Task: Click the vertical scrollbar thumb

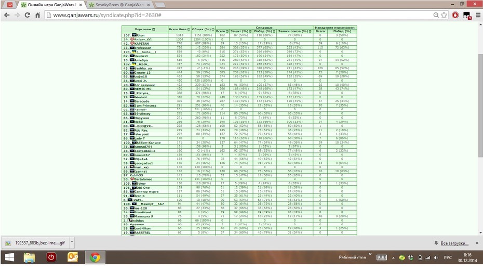Action: (480, 105)
